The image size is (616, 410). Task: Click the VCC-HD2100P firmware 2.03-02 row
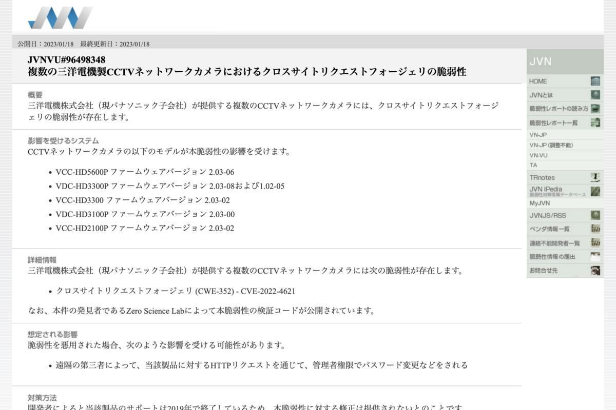point(145,228)
